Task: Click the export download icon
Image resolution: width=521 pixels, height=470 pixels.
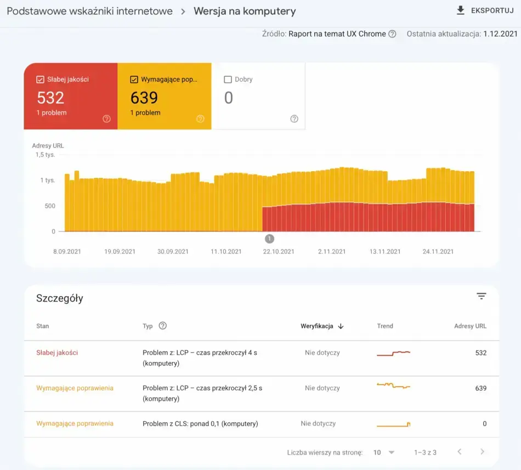Action: (x=460, y=11)
